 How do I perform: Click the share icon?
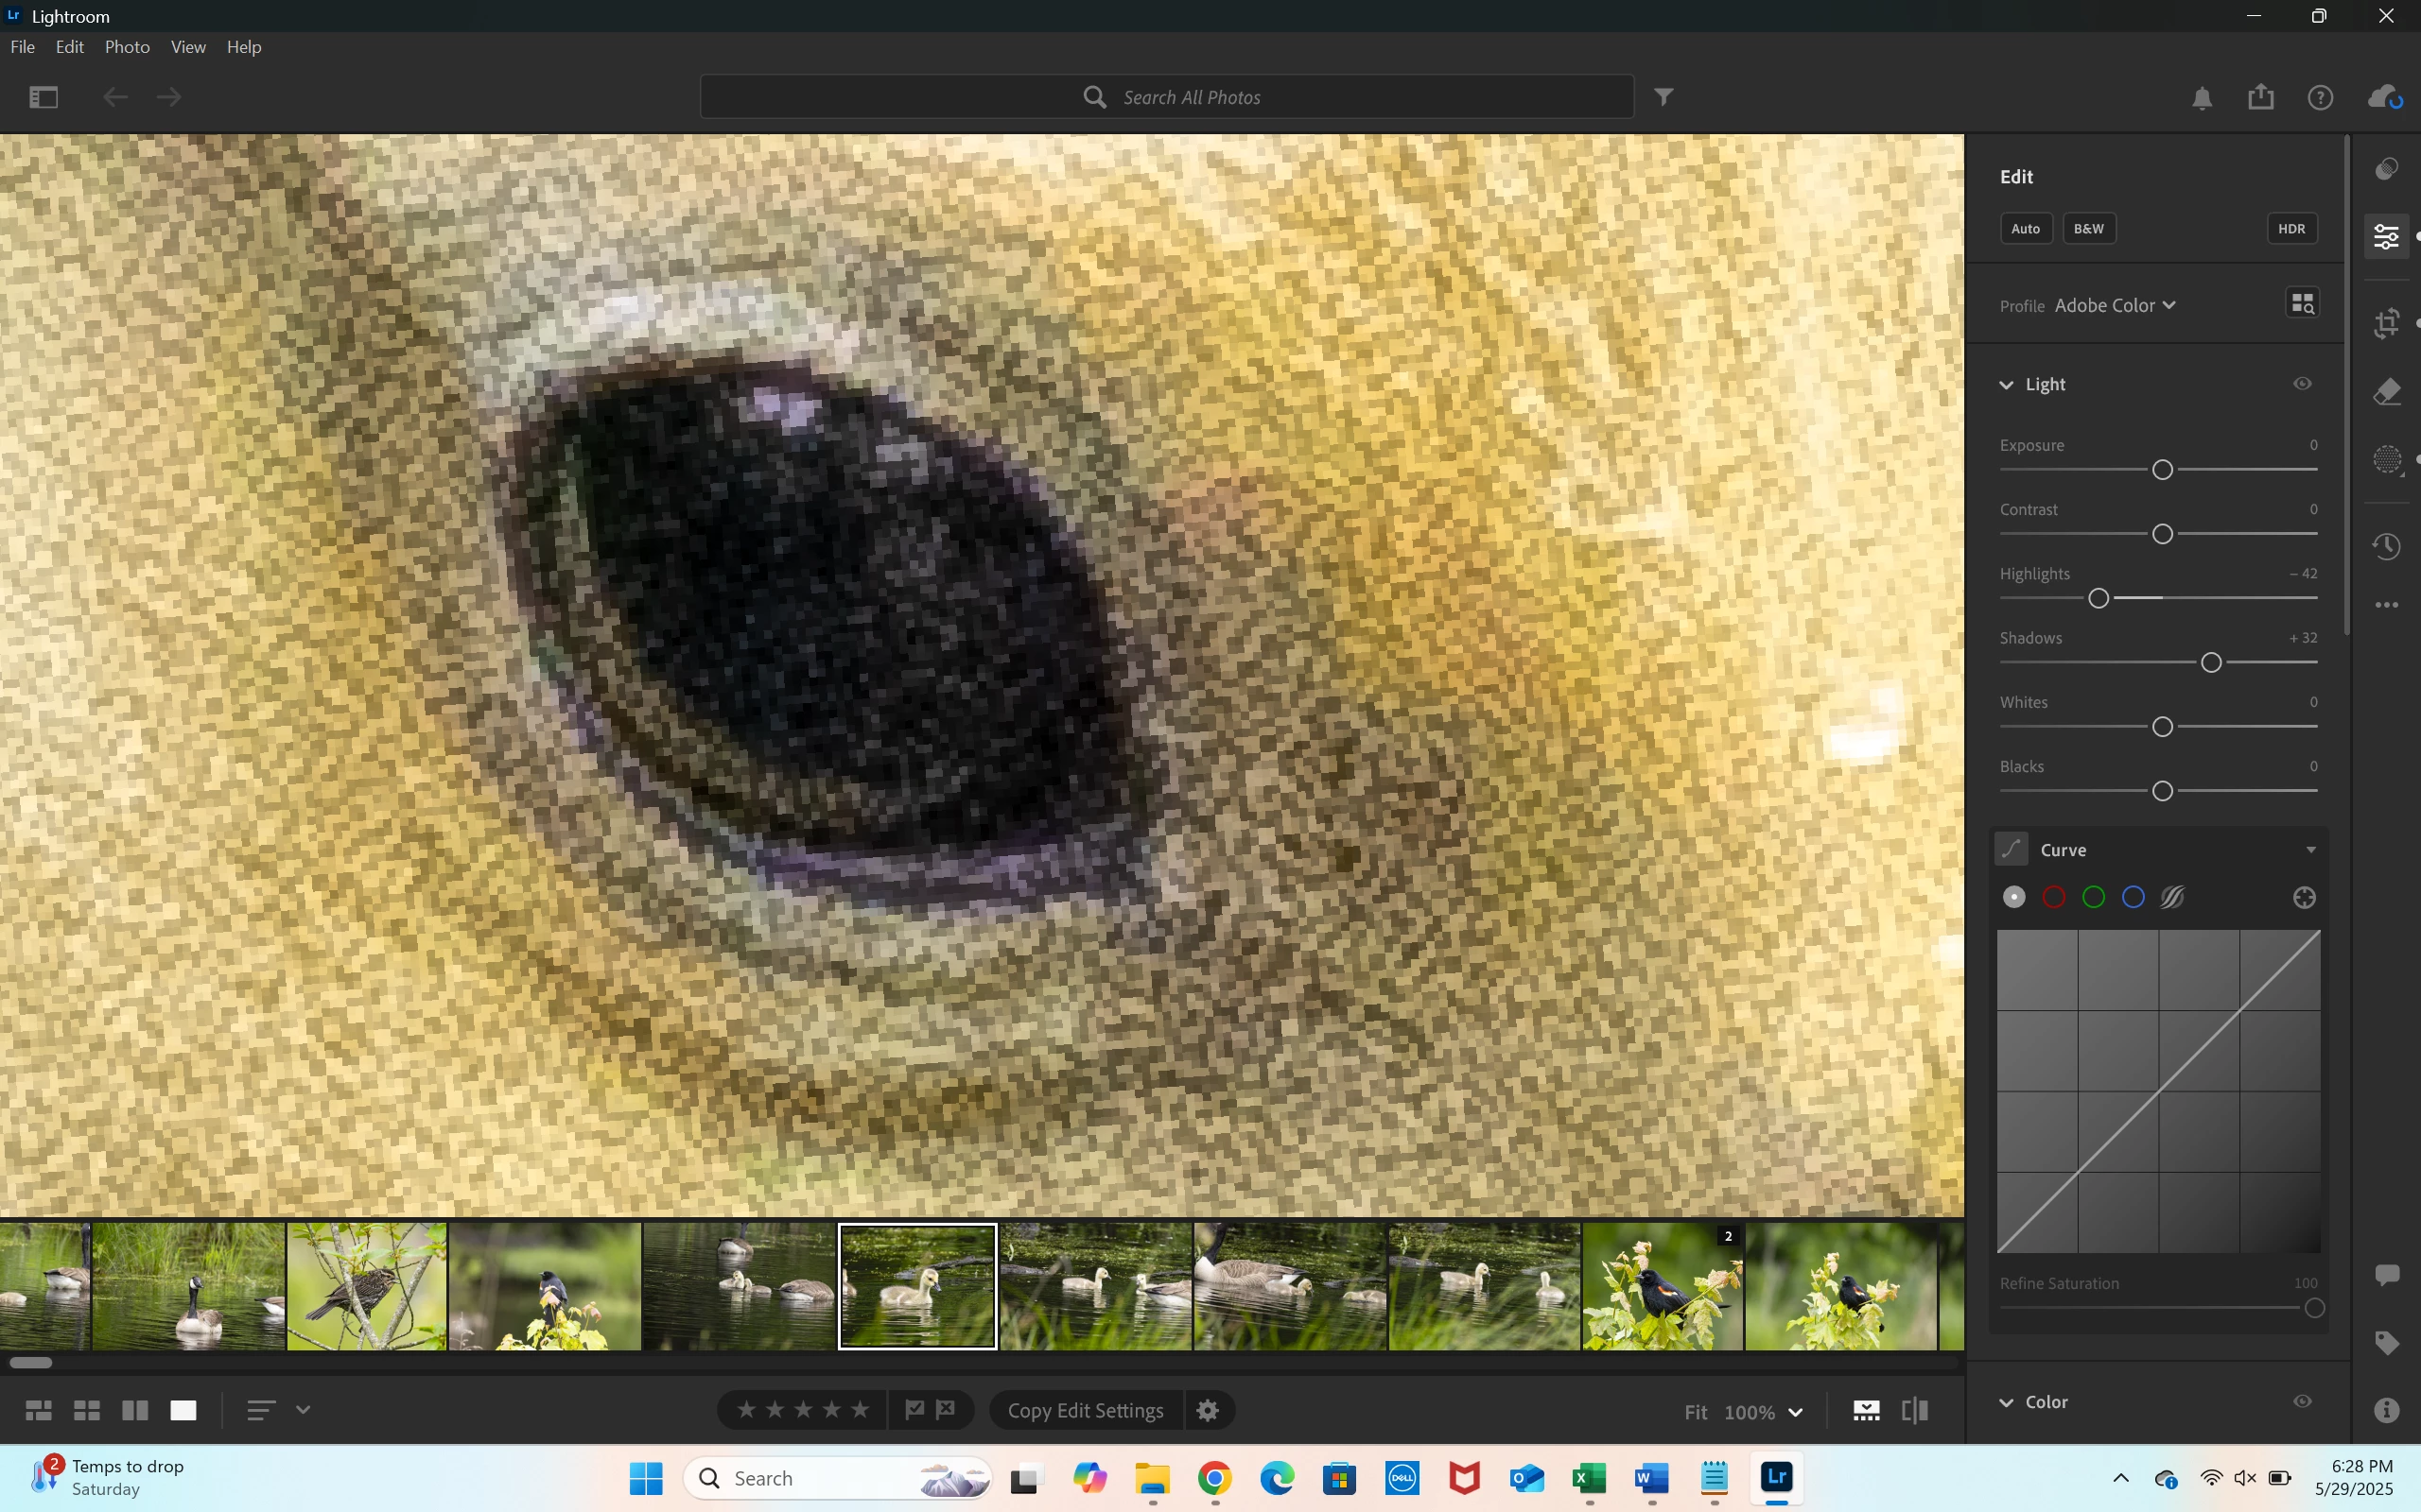coord(2261,97)
